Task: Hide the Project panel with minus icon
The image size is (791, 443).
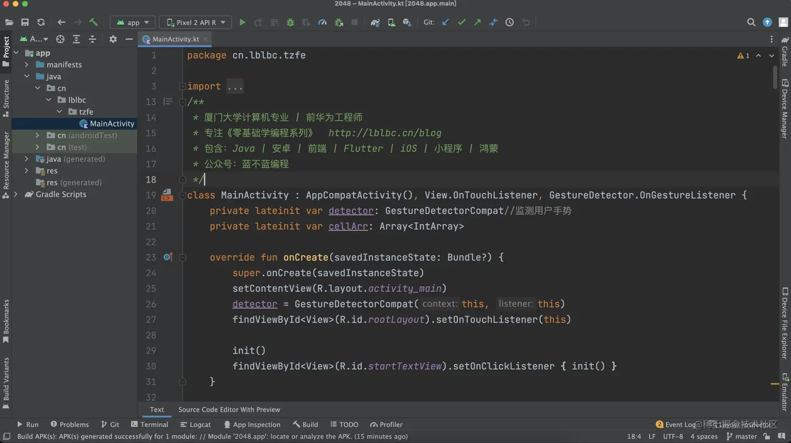Action: coord(129,39)
